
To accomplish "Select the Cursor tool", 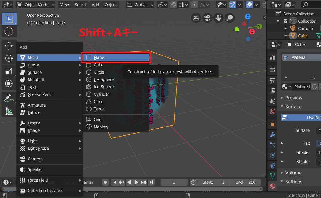I will [9, 31].
